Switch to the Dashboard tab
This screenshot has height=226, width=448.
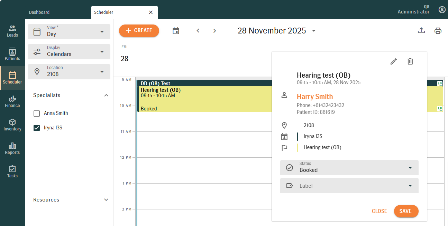tap(39, 12)
